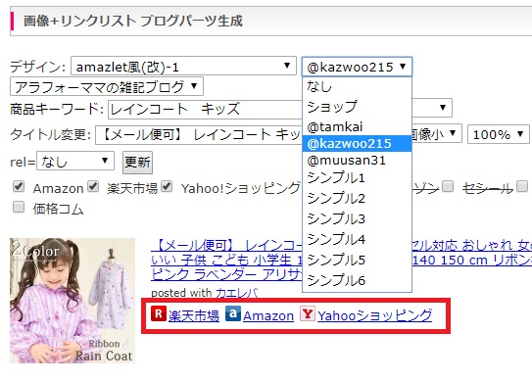
Task: Select なし from the open list
Action: (357, 86)
